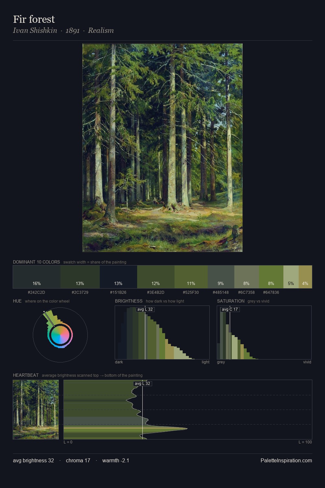Click the Fir forest main painting image
Viewport: 325px width, 488px height.
(162, 148)
